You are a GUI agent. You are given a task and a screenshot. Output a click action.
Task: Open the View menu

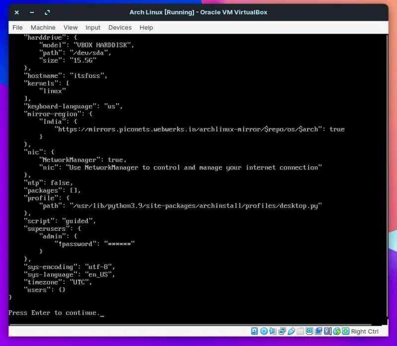70,27
